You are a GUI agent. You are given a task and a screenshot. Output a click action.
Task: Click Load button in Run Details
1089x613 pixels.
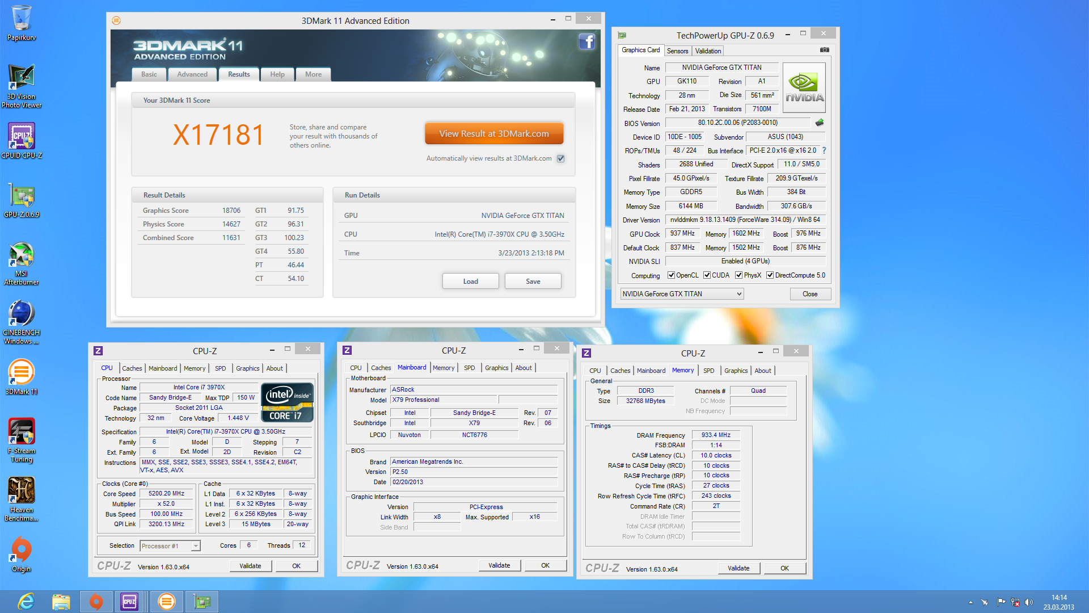470,281
